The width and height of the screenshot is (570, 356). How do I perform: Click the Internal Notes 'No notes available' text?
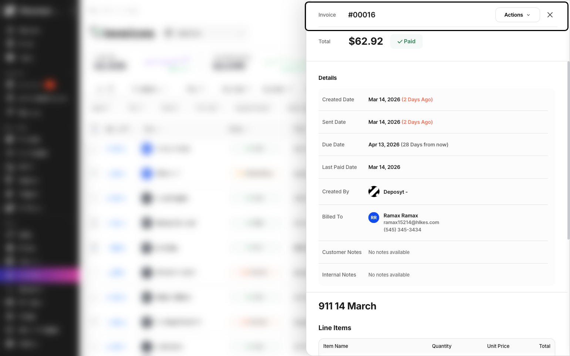click(x=389, y=275)
